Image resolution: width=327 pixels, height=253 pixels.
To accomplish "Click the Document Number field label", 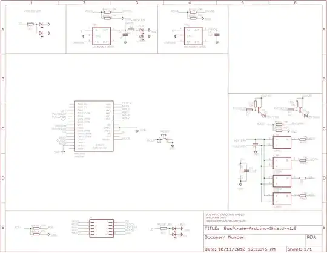I will click(x=225, y=237).
